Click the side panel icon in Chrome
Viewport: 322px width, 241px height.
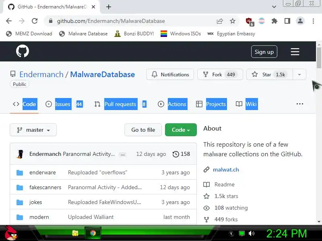point(287,21)
